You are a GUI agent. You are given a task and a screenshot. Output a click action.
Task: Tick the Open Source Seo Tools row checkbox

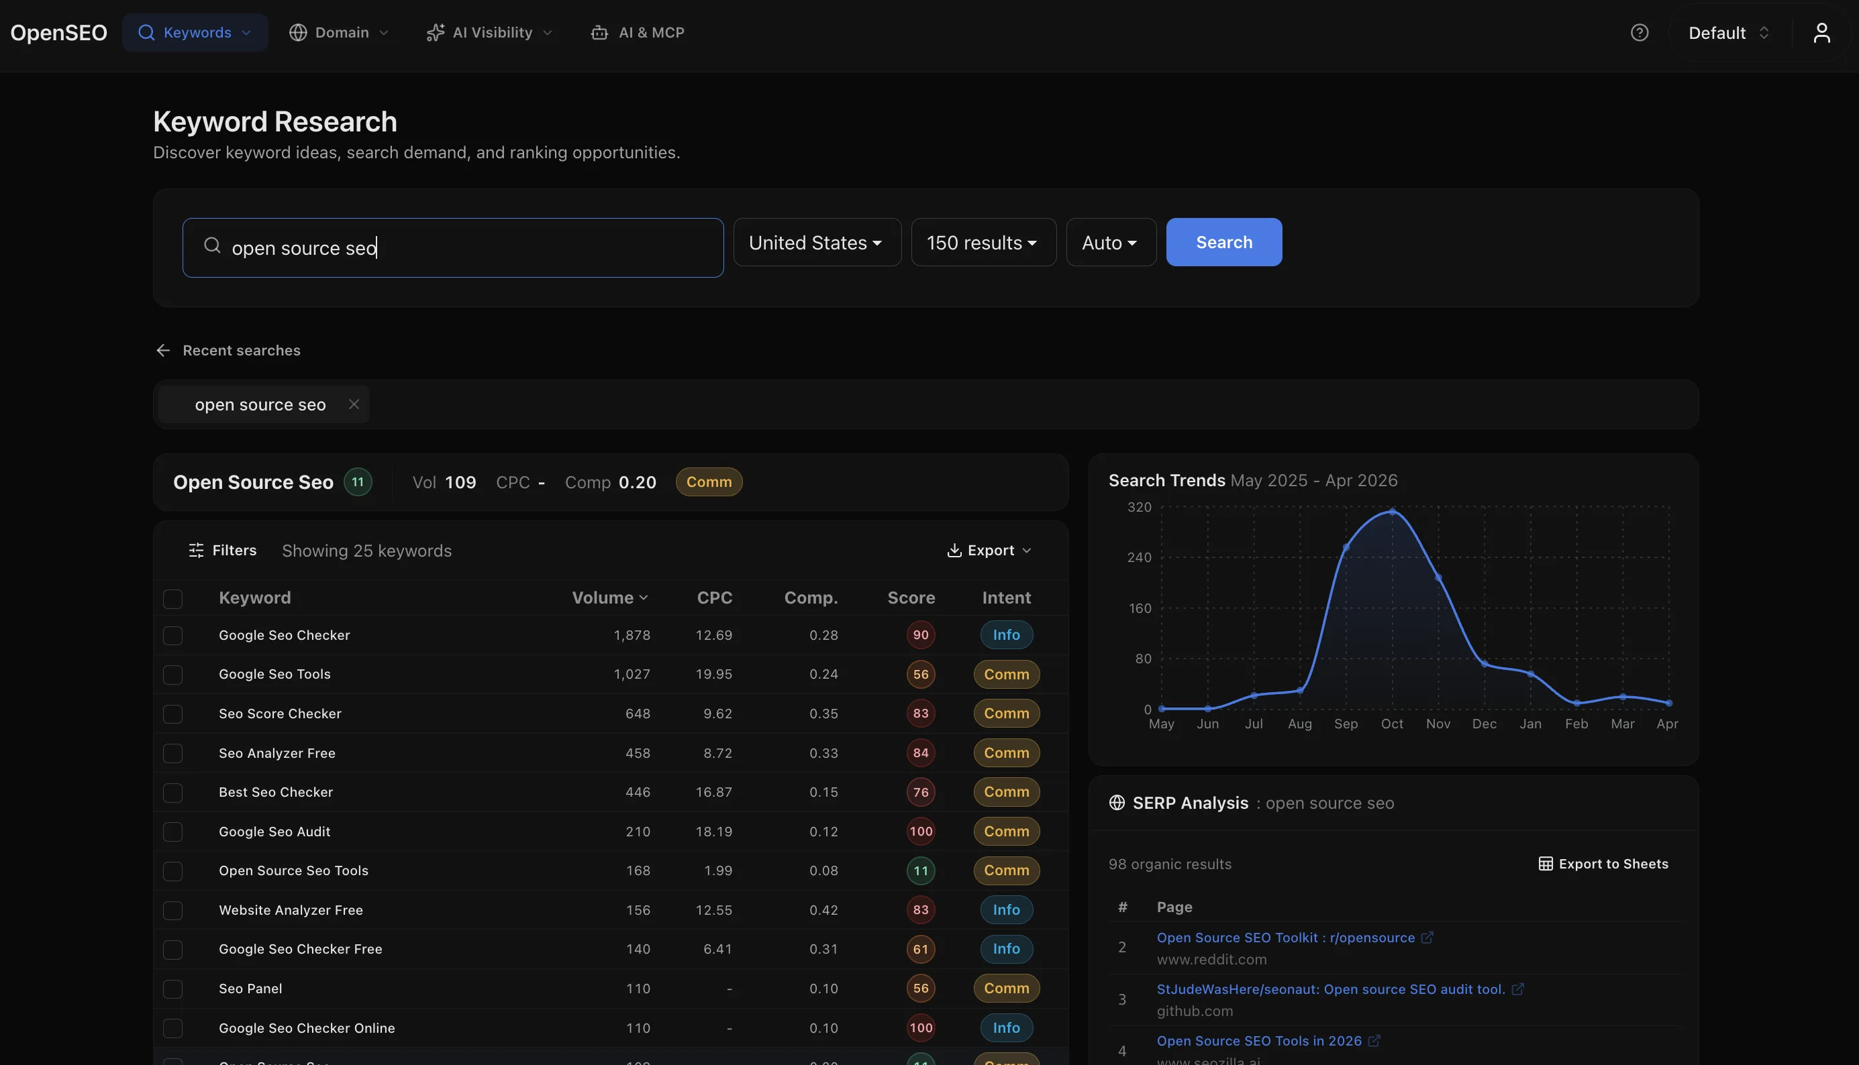coord(172,871)
